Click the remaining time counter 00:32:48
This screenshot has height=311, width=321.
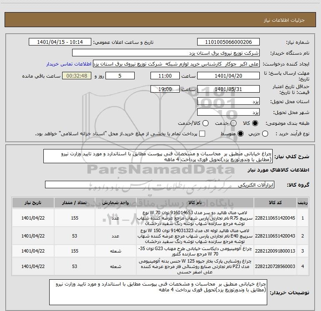coord(77,76)
